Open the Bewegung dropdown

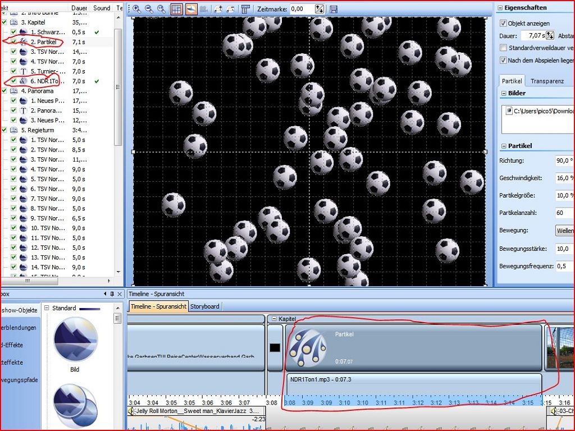coord(564,231)
